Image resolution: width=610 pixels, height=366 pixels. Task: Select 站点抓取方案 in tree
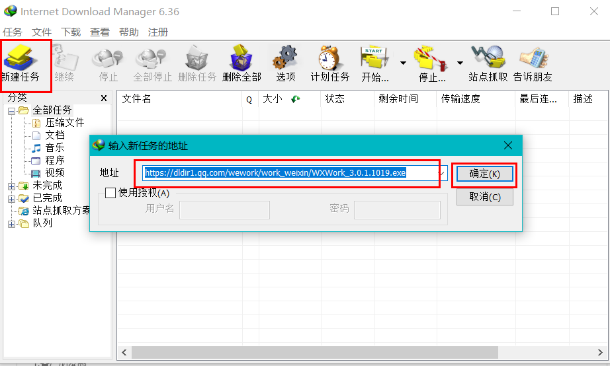click(61, 210)
